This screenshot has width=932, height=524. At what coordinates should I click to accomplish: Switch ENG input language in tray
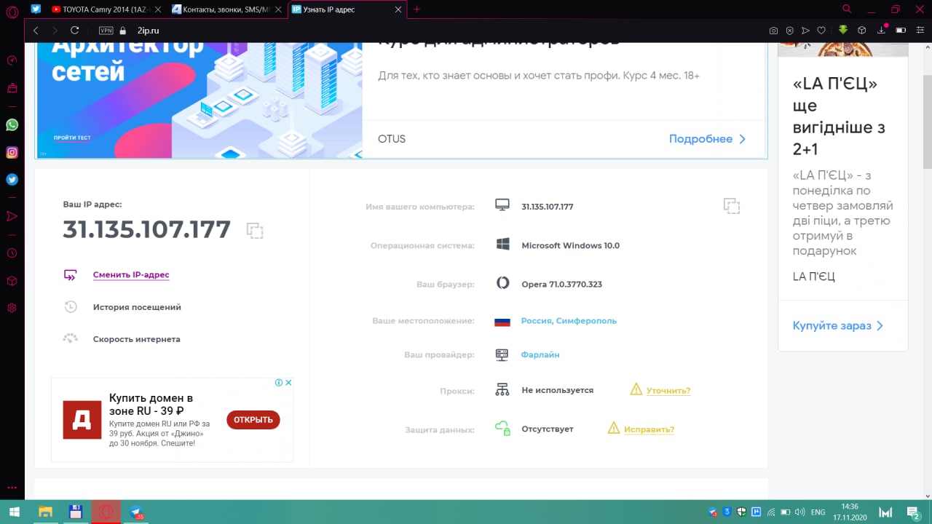(x=818, y=512)
